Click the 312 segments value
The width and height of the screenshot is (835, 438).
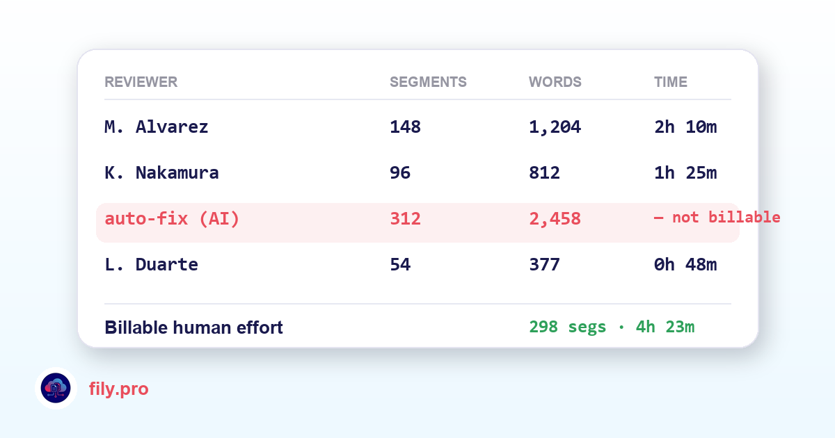click(x=405, y=219)
